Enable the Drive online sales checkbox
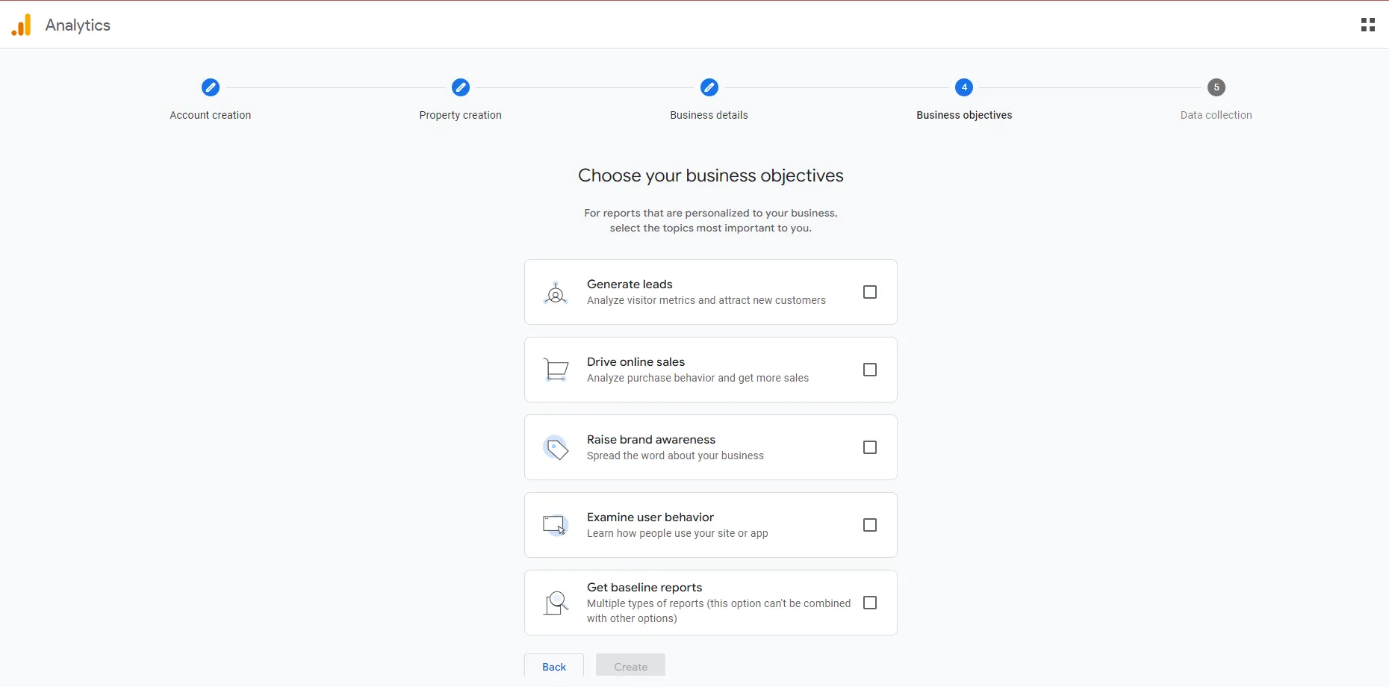 pyautogui.click(x=870, y=370)
